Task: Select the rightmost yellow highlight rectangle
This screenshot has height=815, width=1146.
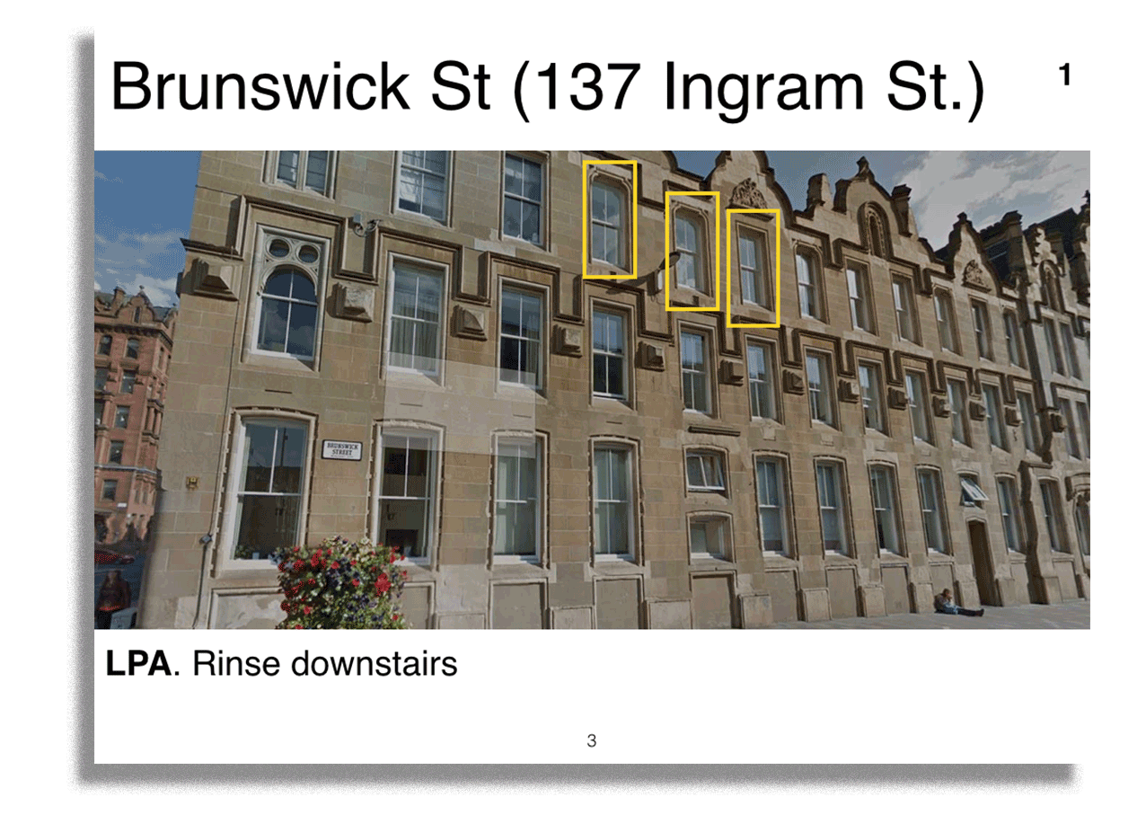Action: point(753,268)
